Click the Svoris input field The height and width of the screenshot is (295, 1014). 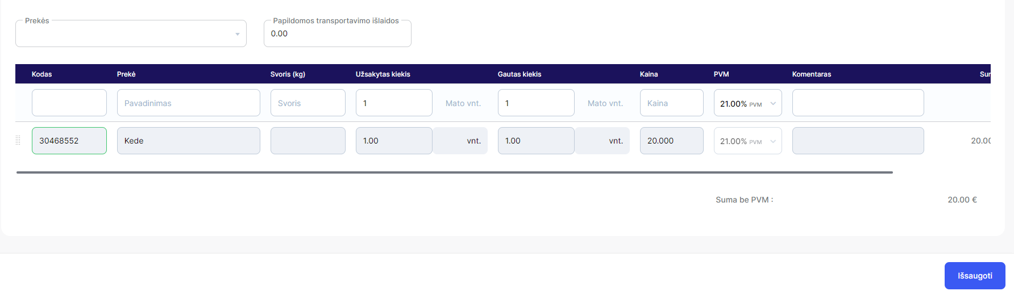coord(308,103)
